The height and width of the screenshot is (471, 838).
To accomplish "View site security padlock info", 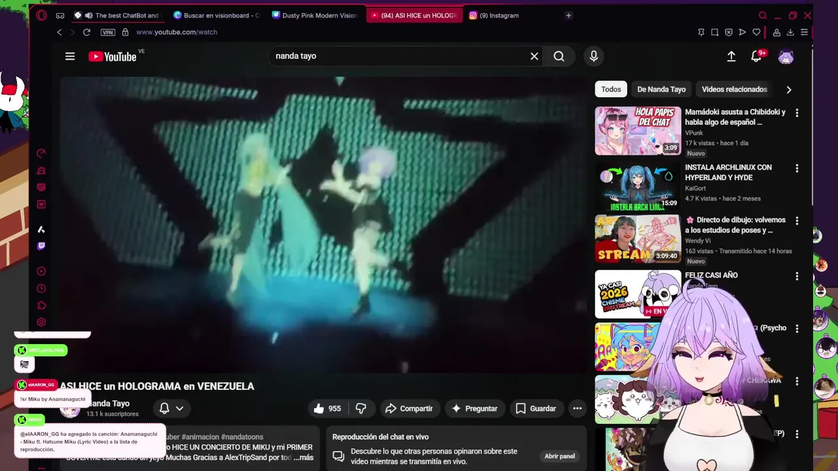I will tap(125, 32).
